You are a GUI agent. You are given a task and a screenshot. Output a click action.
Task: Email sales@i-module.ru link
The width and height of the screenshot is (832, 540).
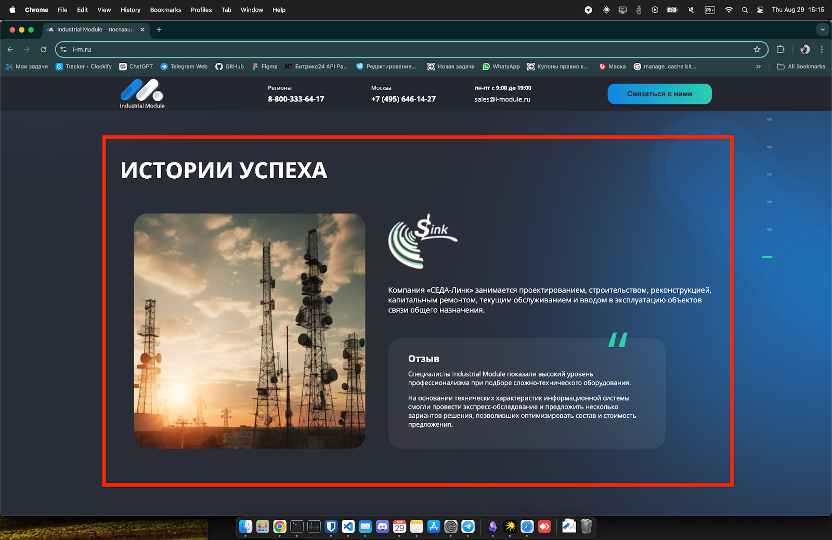[x=502, y=99]
